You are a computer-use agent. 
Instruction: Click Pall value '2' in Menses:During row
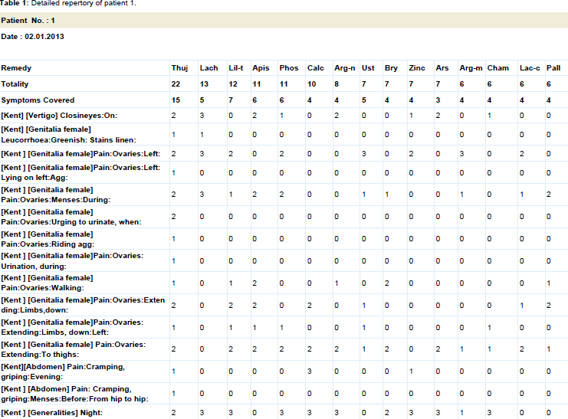click(548, 195)
